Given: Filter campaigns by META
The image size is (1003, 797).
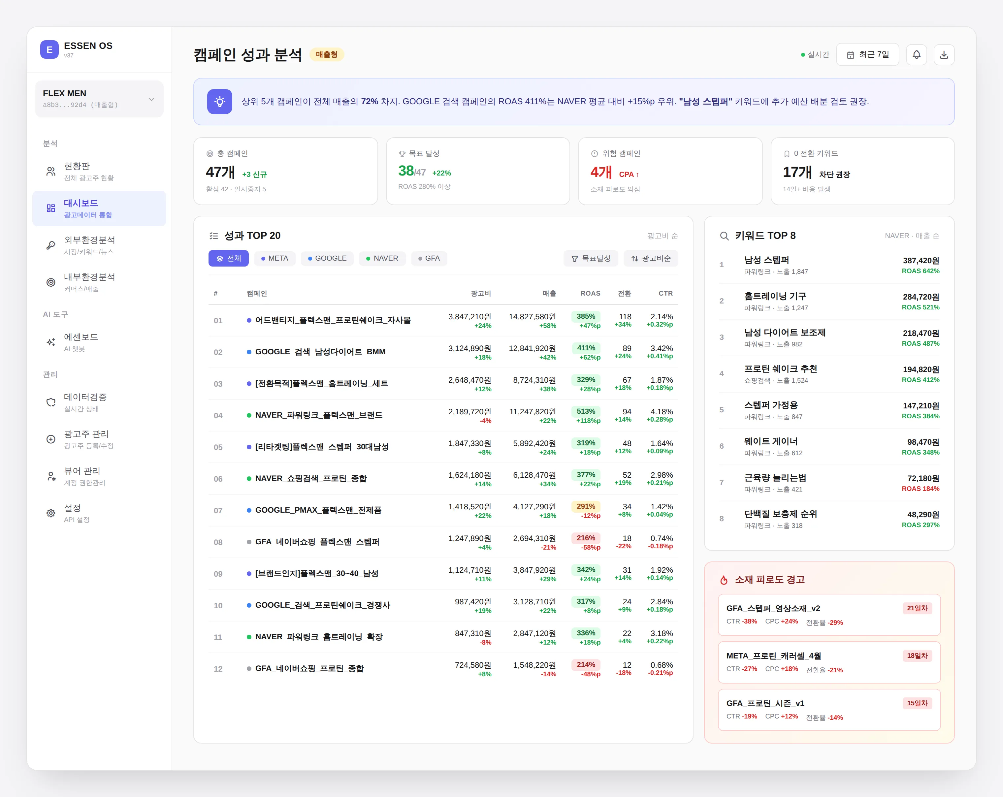Looking at the screenshot, I should 275,258.
